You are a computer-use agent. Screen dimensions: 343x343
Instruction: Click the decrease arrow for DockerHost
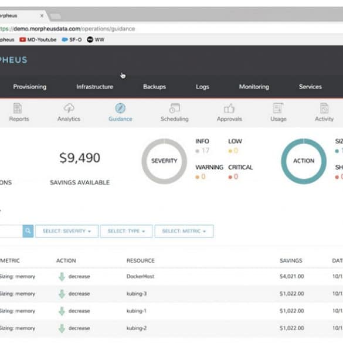point(62,277)
